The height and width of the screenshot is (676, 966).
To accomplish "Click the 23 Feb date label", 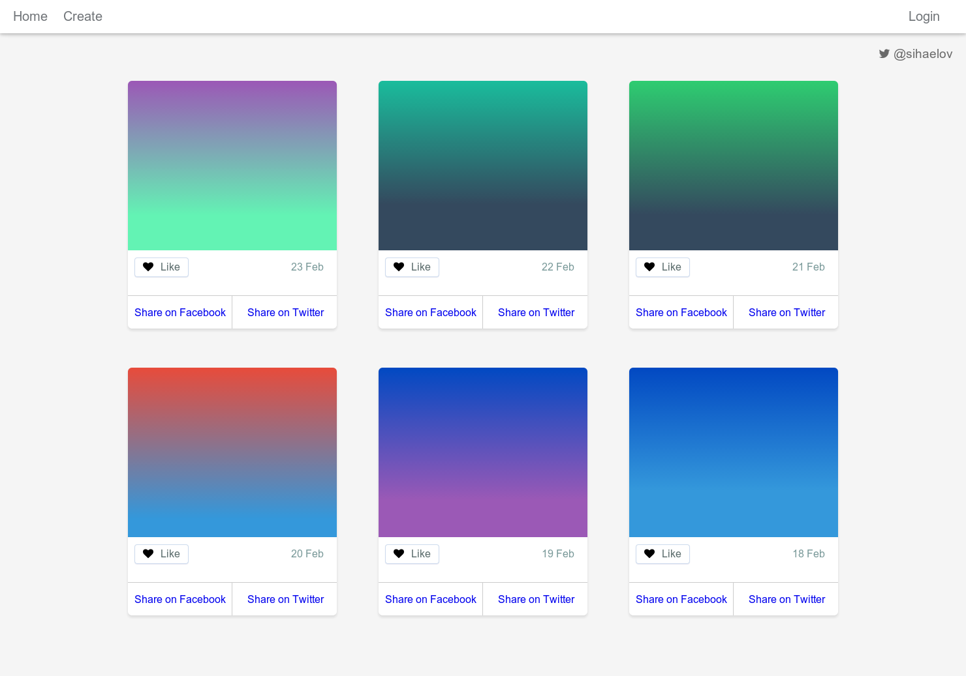I will 307,267.
